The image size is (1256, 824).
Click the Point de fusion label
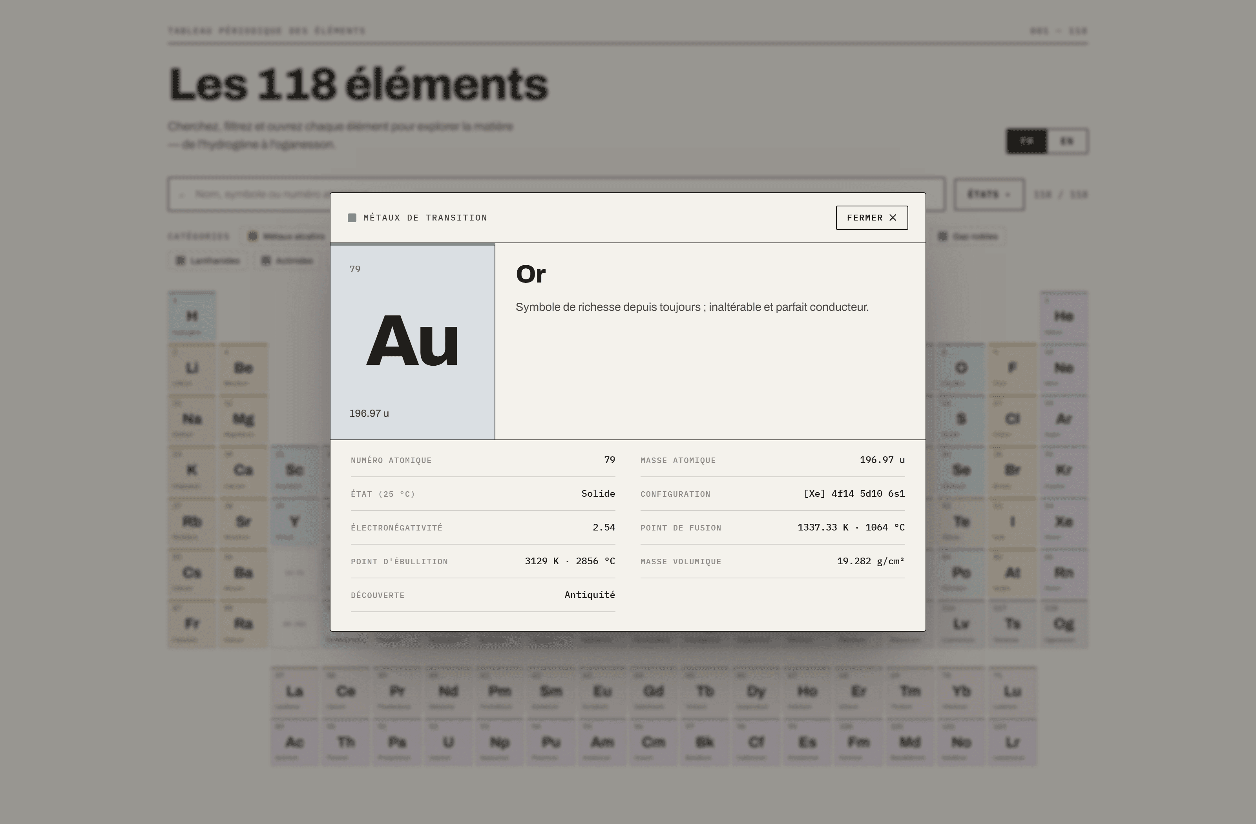tap(681, 528)
